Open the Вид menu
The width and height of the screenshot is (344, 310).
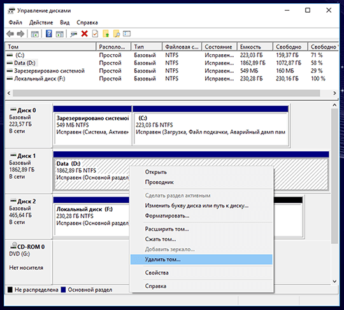(x=65, y=22)
